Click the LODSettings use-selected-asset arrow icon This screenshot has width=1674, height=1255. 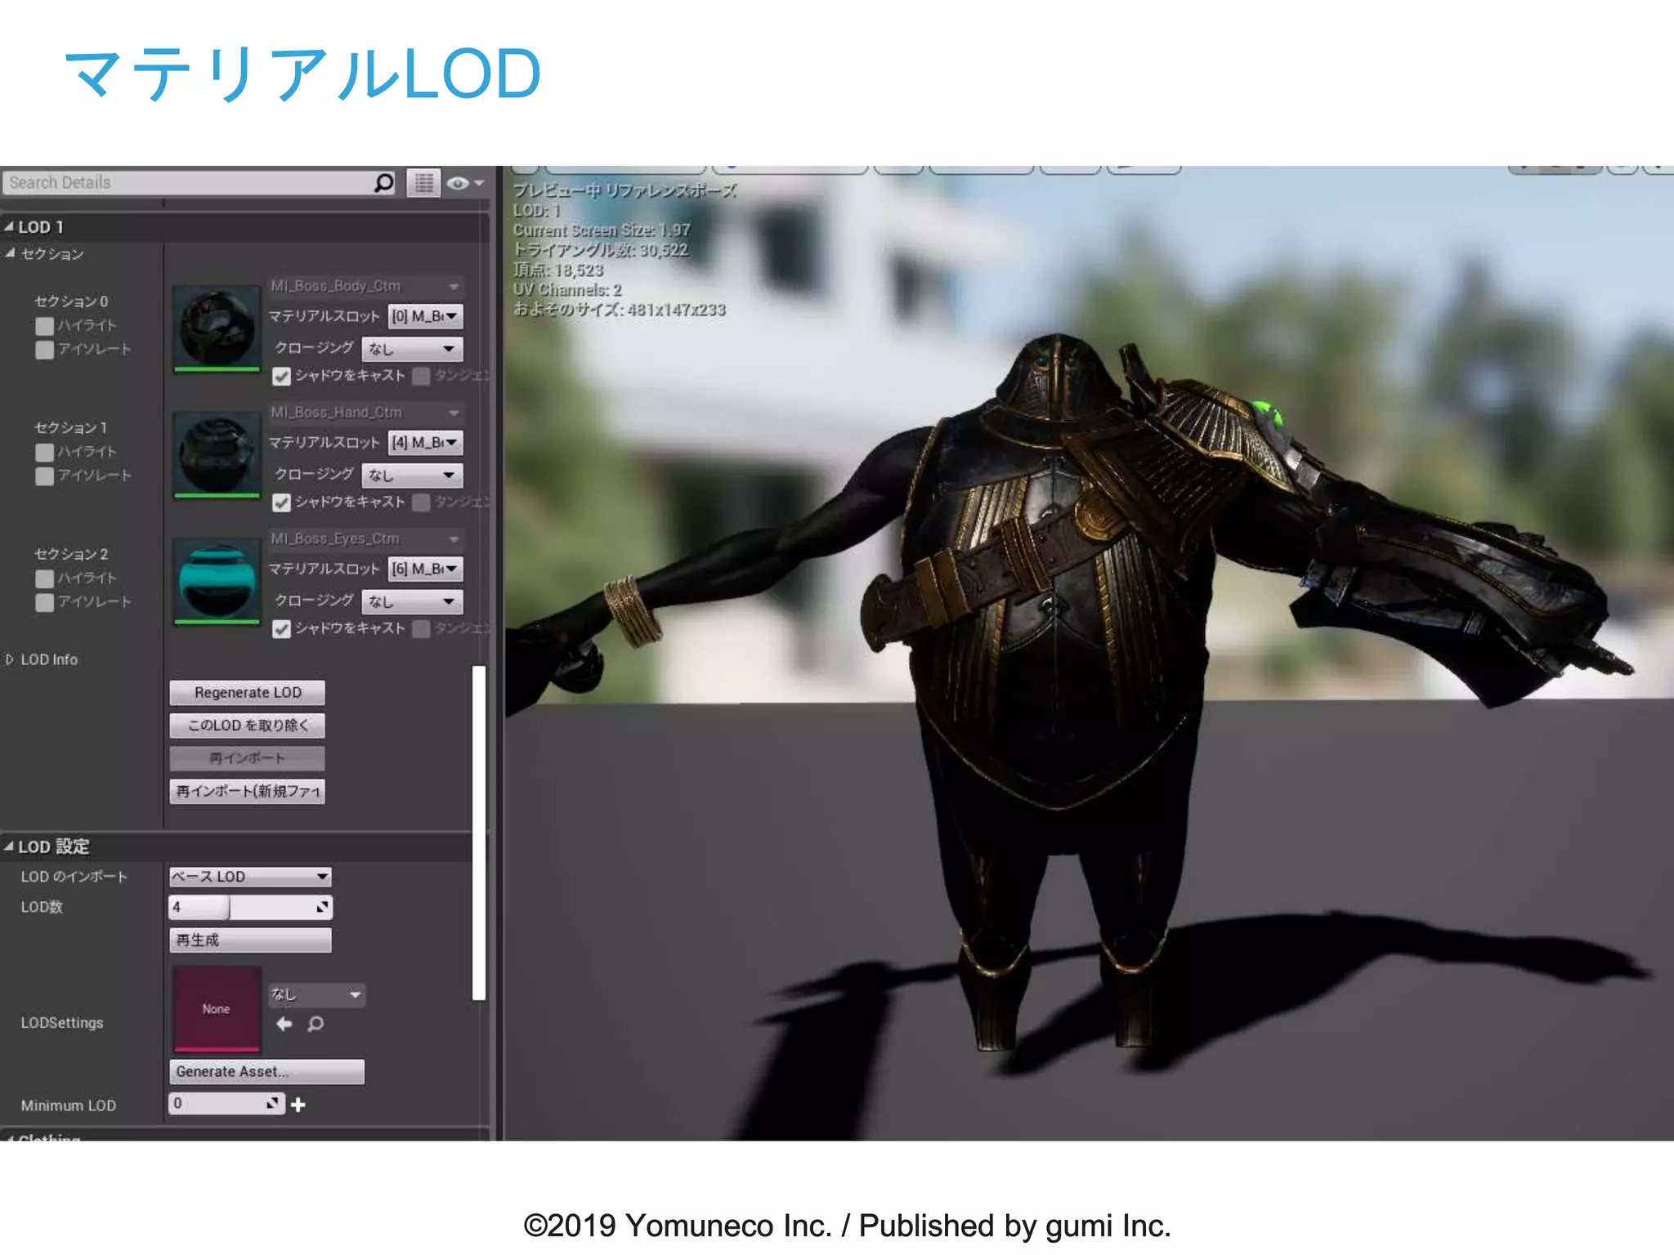(284, 1024)
